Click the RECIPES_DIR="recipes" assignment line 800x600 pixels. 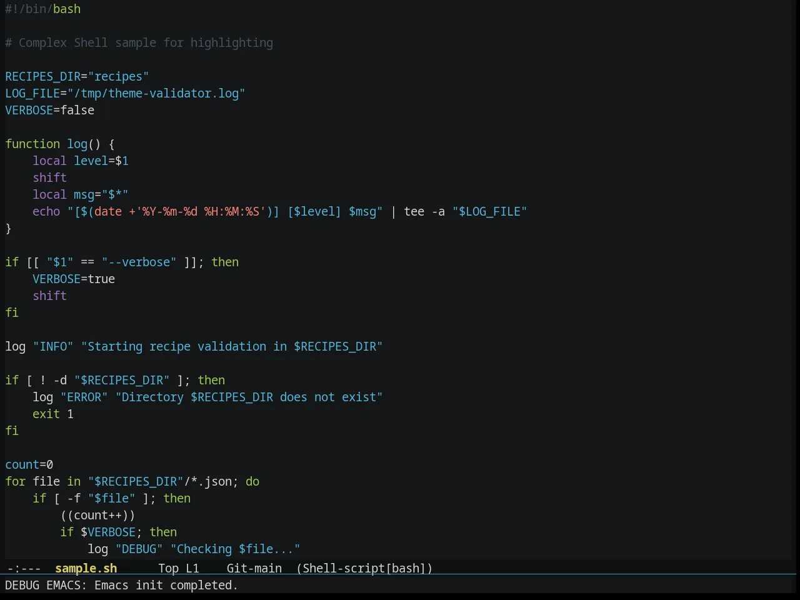tap(77, 76)
